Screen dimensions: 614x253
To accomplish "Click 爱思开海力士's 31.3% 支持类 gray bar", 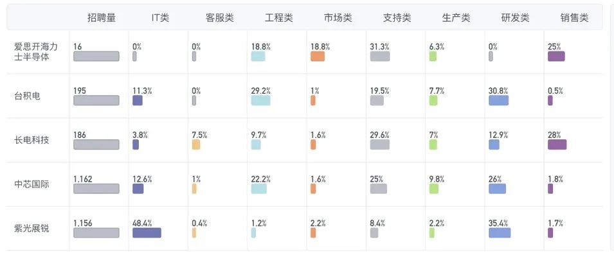I will (380, 57).
